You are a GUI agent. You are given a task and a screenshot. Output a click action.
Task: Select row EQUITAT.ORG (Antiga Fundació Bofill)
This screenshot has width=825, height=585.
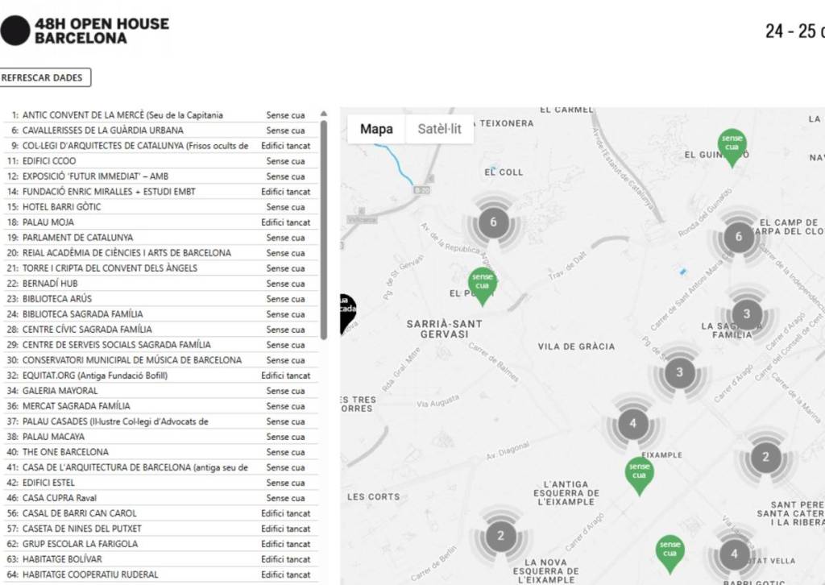click(x=161, y=375)
